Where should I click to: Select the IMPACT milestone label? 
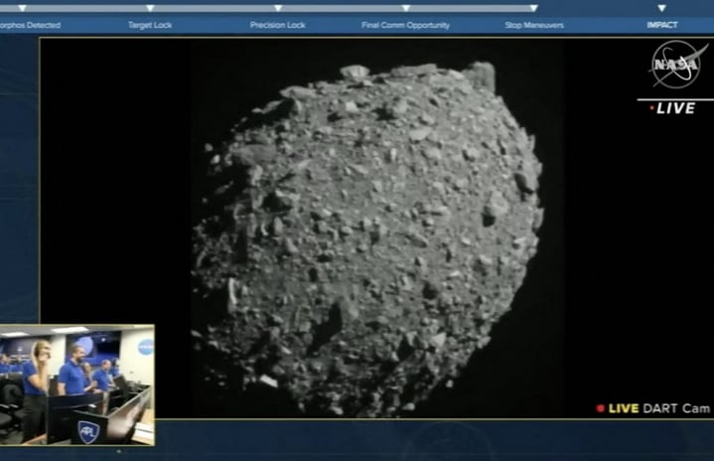[662, 25]
